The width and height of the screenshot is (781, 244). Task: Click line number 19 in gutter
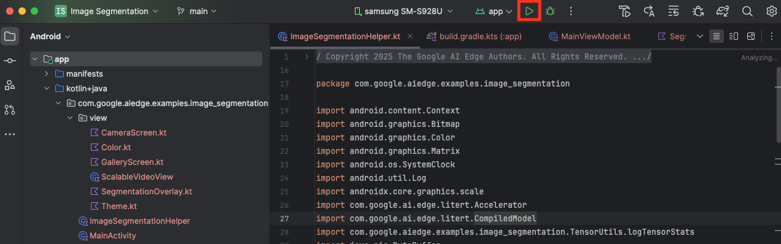pyautogui.click(x=284, y=110)
